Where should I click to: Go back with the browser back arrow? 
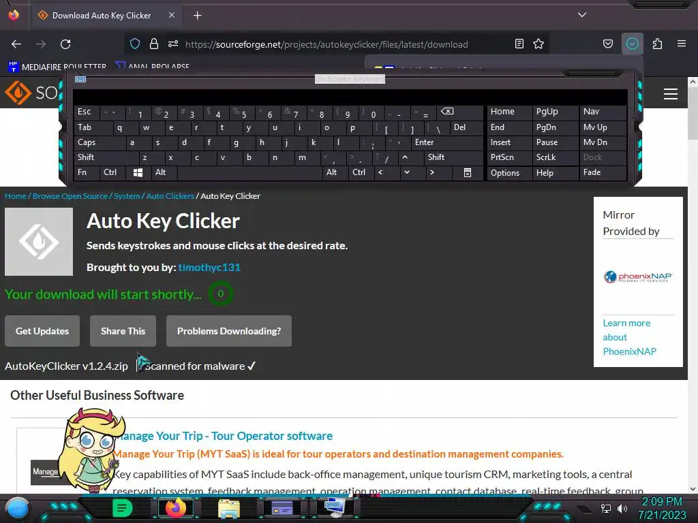(x=16, y=44)
